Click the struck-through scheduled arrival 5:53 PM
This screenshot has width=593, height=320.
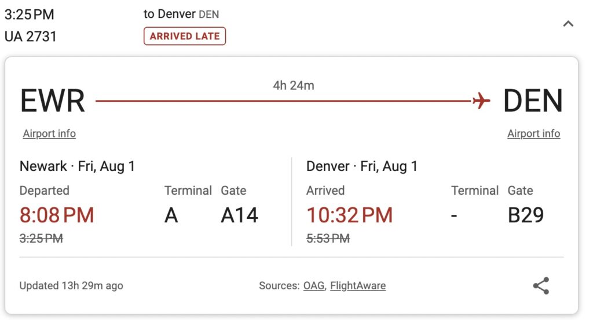tap(328, 239)
